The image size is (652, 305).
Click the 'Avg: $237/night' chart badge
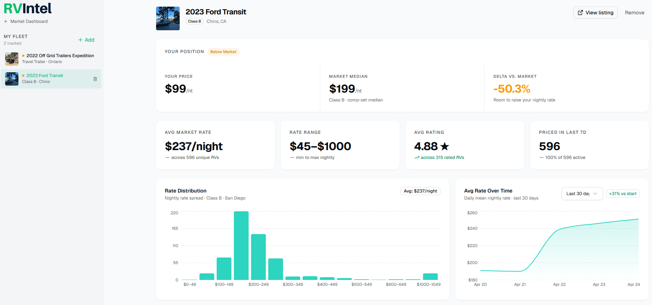coord(420,191)
